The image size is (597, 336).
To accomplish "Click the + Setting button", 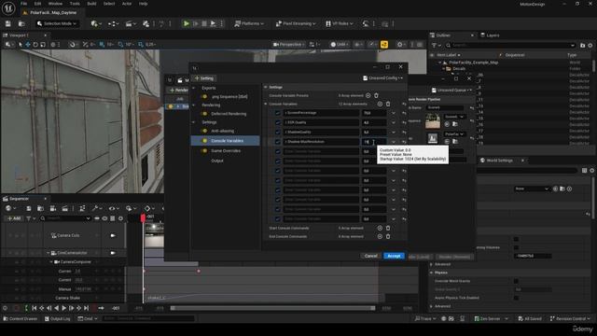I will 205,78.
